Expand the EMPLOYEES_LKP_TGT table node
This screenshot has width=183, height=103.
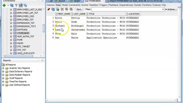click(x=11, y=13)
